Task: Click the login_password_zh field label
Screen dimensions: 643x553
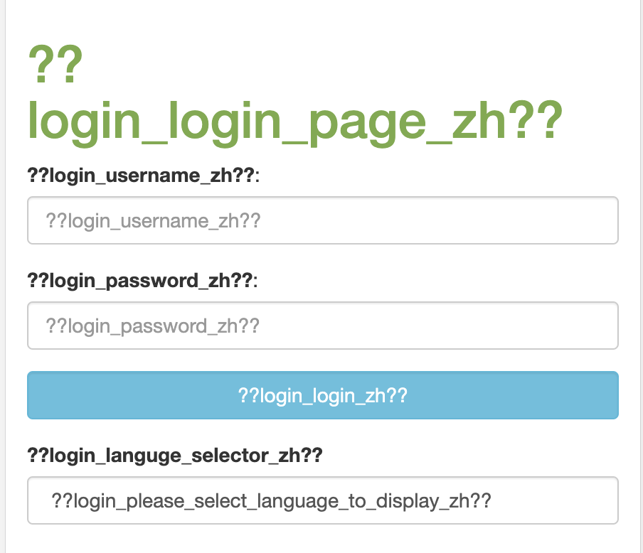Action: click(x=142, y=280)
